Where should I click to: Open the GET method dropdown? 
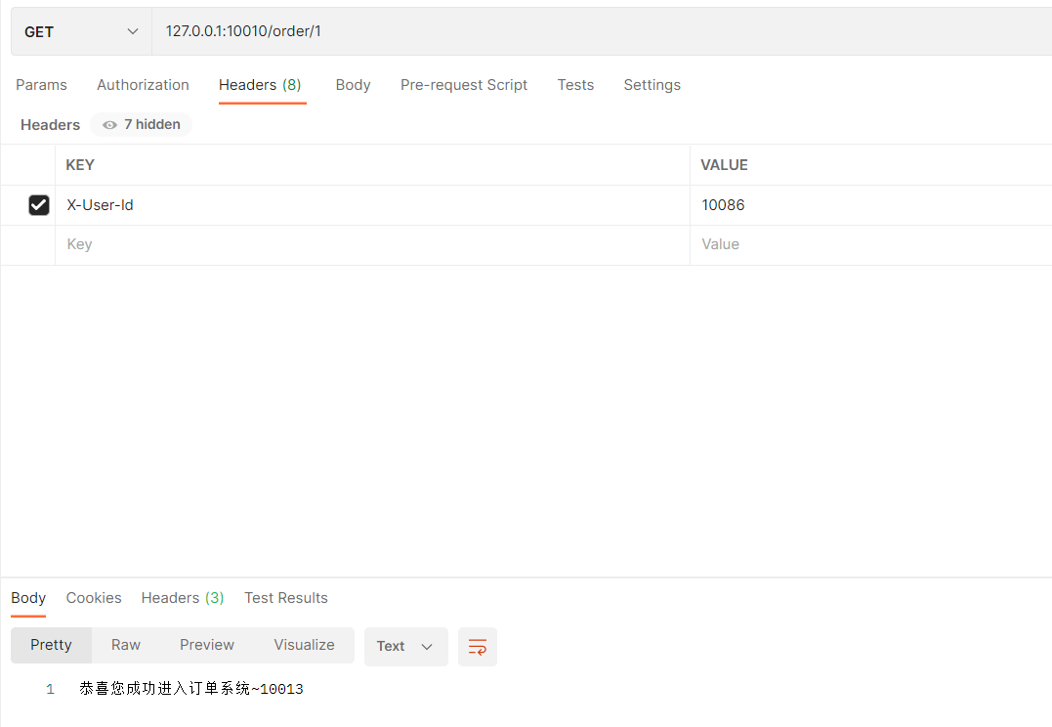[x=81, y=31]
